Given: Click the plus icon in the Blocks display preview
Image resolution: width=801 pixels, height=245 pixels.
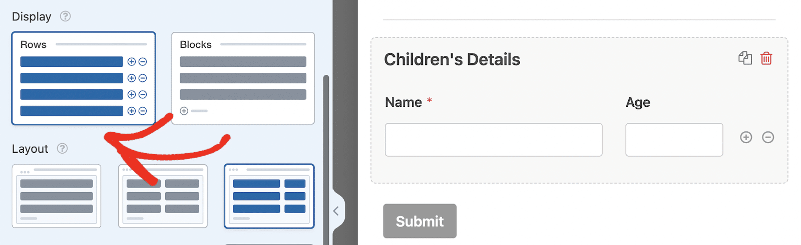Looking at the screenshot, I should (x=184, y=111).
